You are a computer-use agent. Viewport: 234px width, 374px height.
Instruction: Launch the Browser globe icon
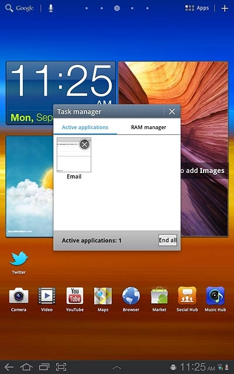point(131,296)
